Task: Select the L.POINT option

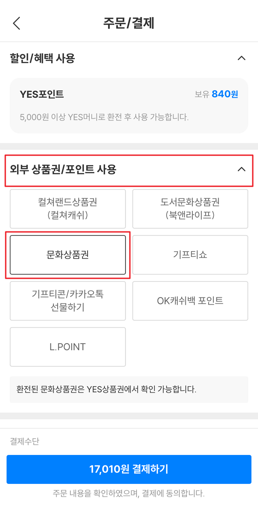Action: click(67, 347)
